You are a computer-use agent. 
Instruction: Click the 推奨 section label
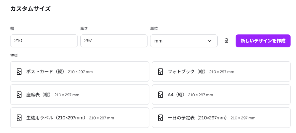point(14,55)
